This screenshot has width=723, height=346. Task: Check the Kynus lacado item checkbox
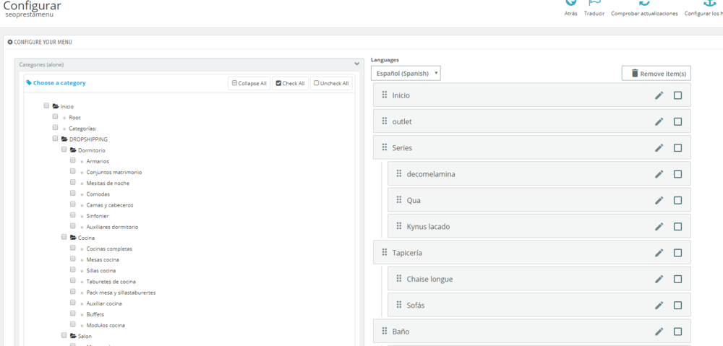point(678,227)
